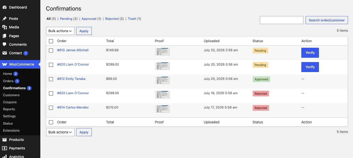Click Verify for #620 Liam O'Connor
The image size is (353, 158).
[310, 67]
